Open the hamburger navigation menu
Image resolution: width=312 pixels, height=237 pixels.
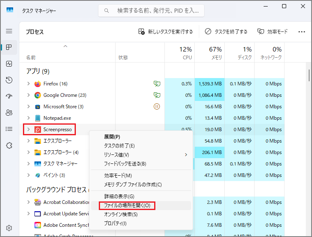[x=9, y=31]
